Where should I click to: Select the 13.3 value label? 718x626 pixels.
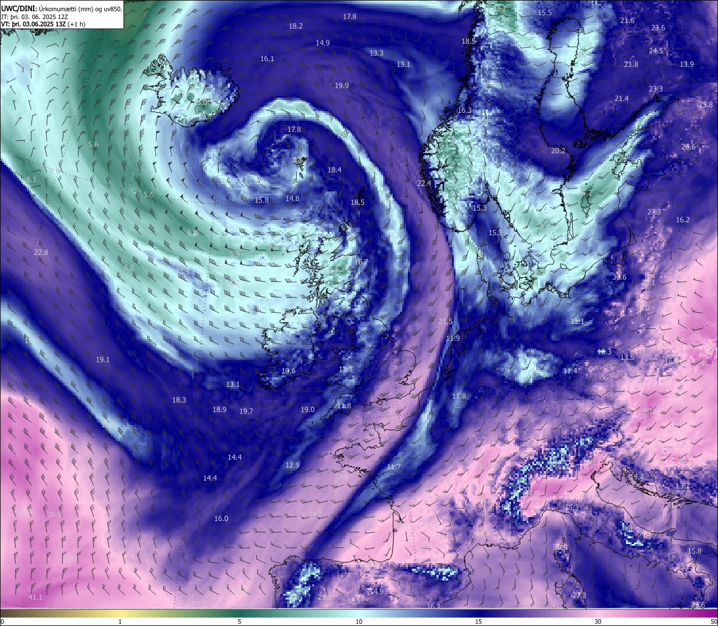click(376, 53)
